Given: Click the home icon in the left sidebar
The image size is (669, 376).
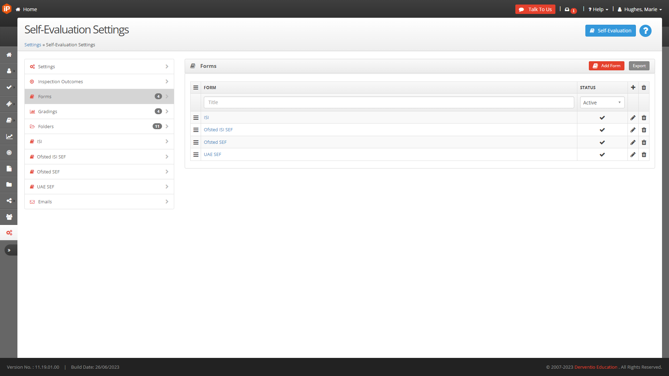Looking at the screenshot, I should [9, 55].
